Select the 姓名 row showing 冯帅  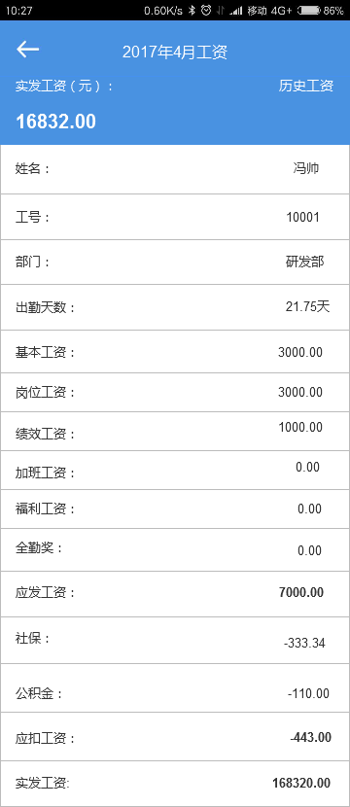[x=175, y=169]
